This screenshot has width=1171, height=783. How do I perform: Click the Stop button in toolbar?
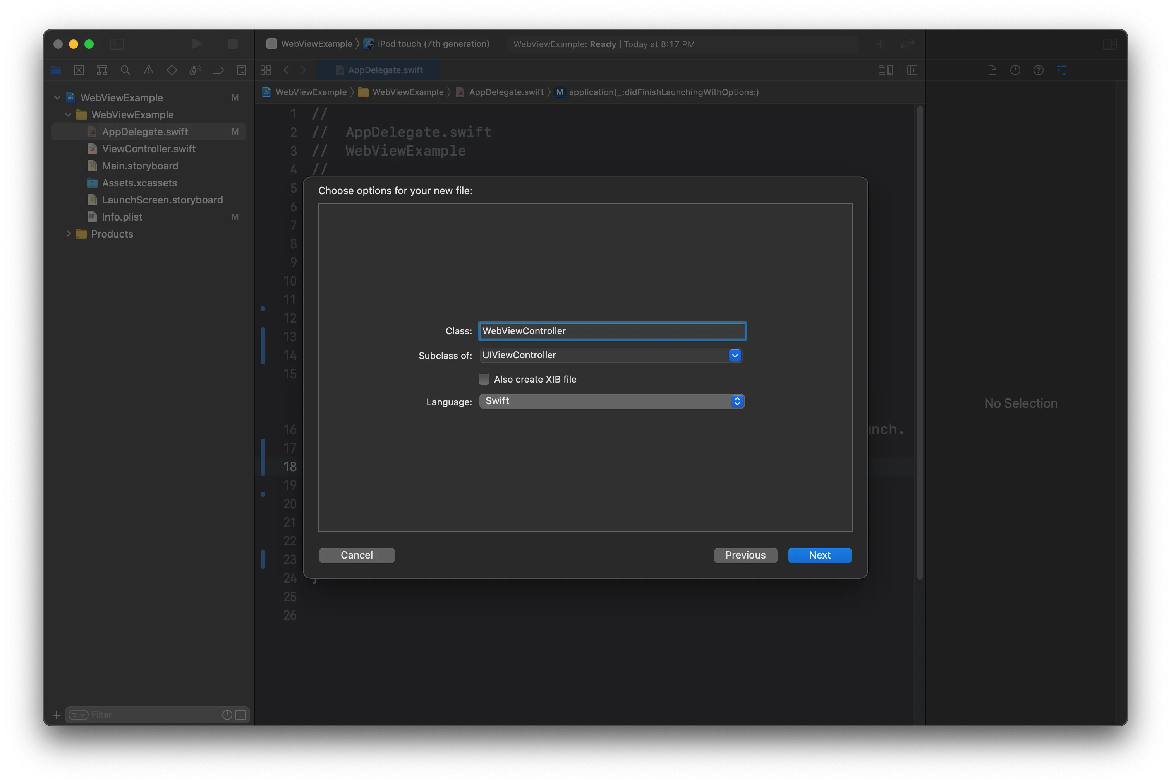point(233,44)
